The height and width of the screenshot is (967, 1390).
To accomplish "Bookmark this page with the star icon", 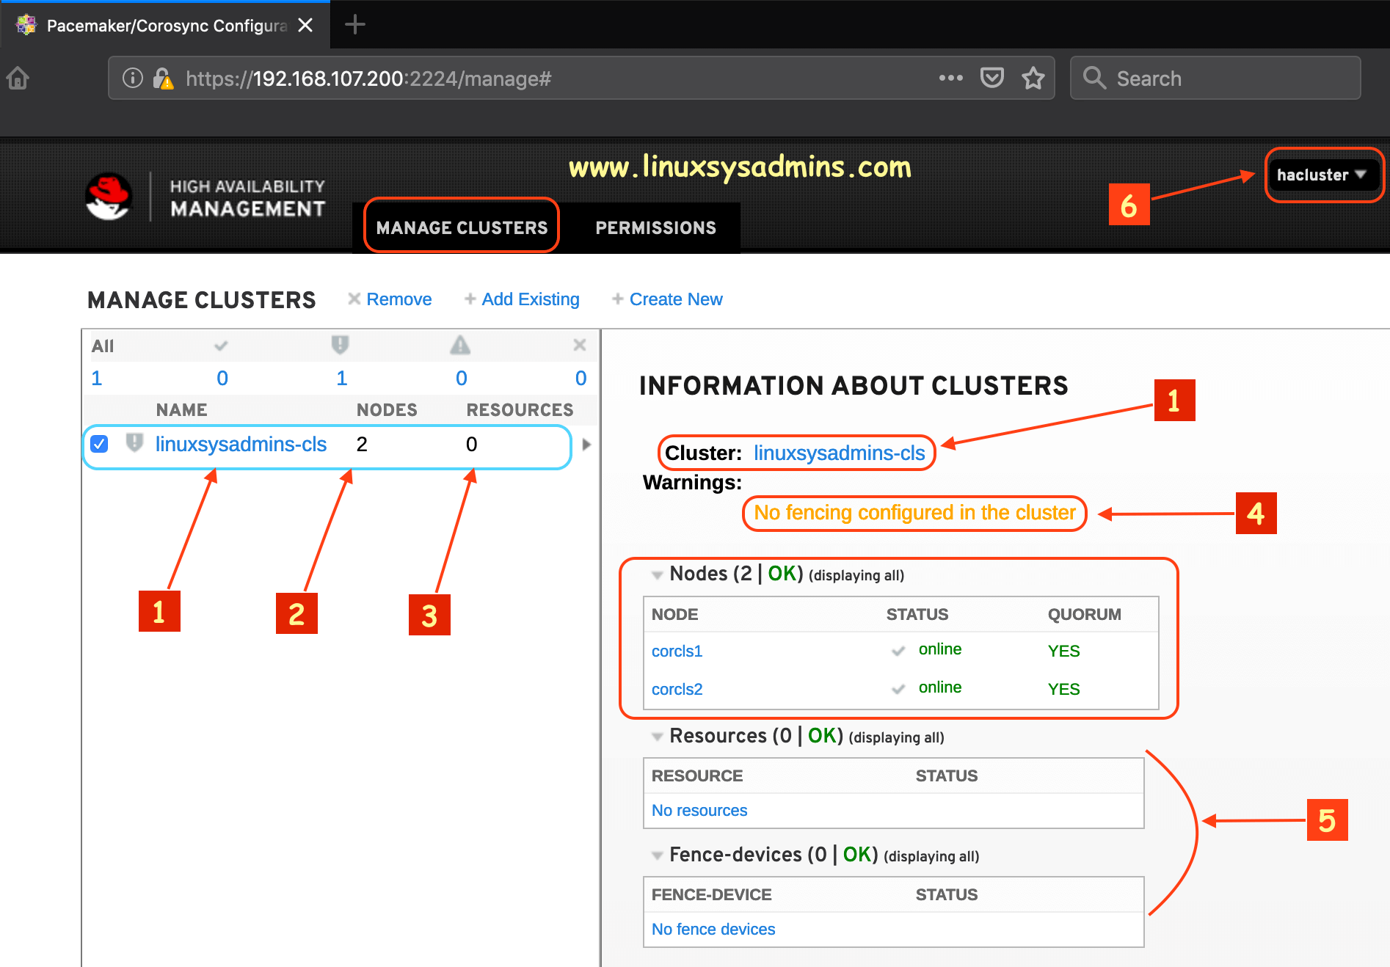I will tap(1033, 78).
